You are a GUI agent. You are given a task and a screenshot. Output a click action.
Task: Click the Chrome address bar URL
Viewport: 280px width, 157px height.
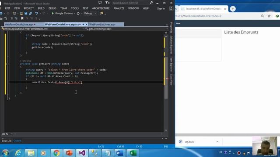tap(198, 16)
